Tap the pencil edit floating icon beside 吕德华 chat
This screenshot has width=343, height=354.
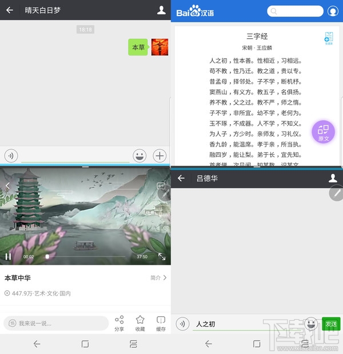pyautogui.click(x=336, y=193)
